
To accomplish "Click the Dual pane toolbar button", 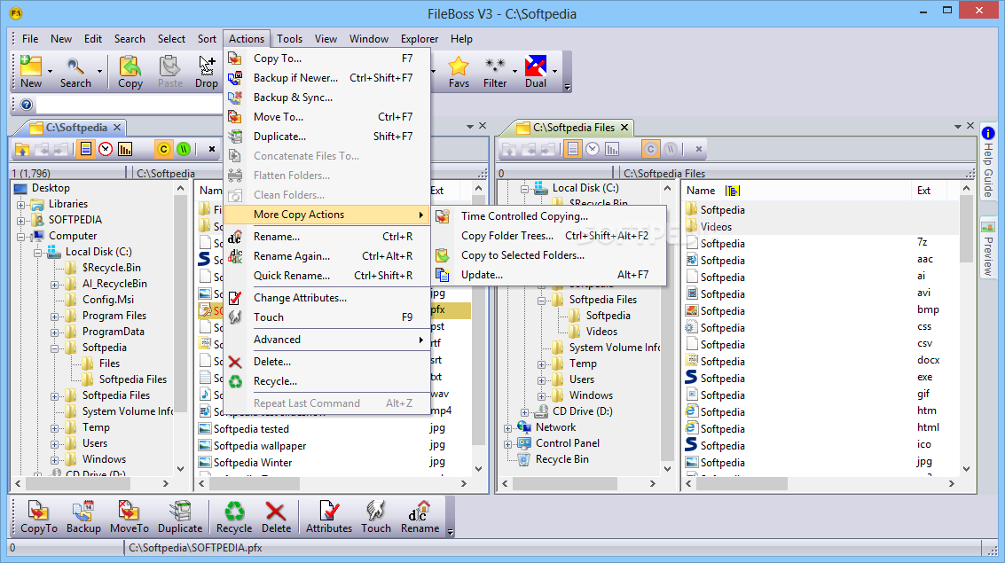I will pyautogui.click(x=536, y=71).
